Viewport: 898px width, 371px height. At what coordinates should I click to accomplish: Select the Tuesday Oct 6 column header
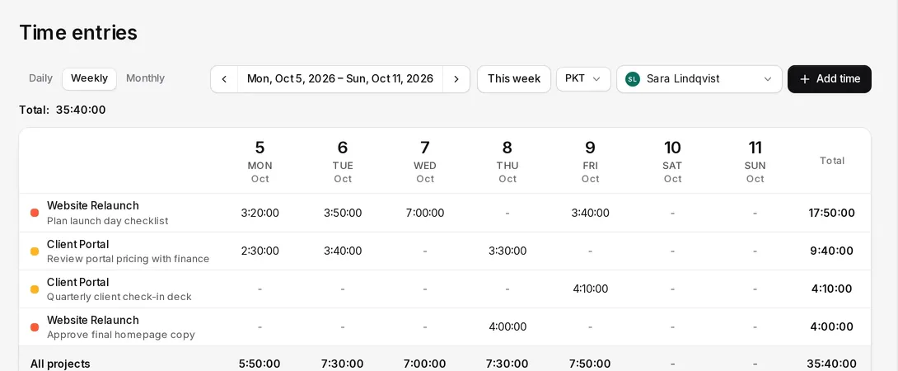pyautogui.click(x=343, y=161)
